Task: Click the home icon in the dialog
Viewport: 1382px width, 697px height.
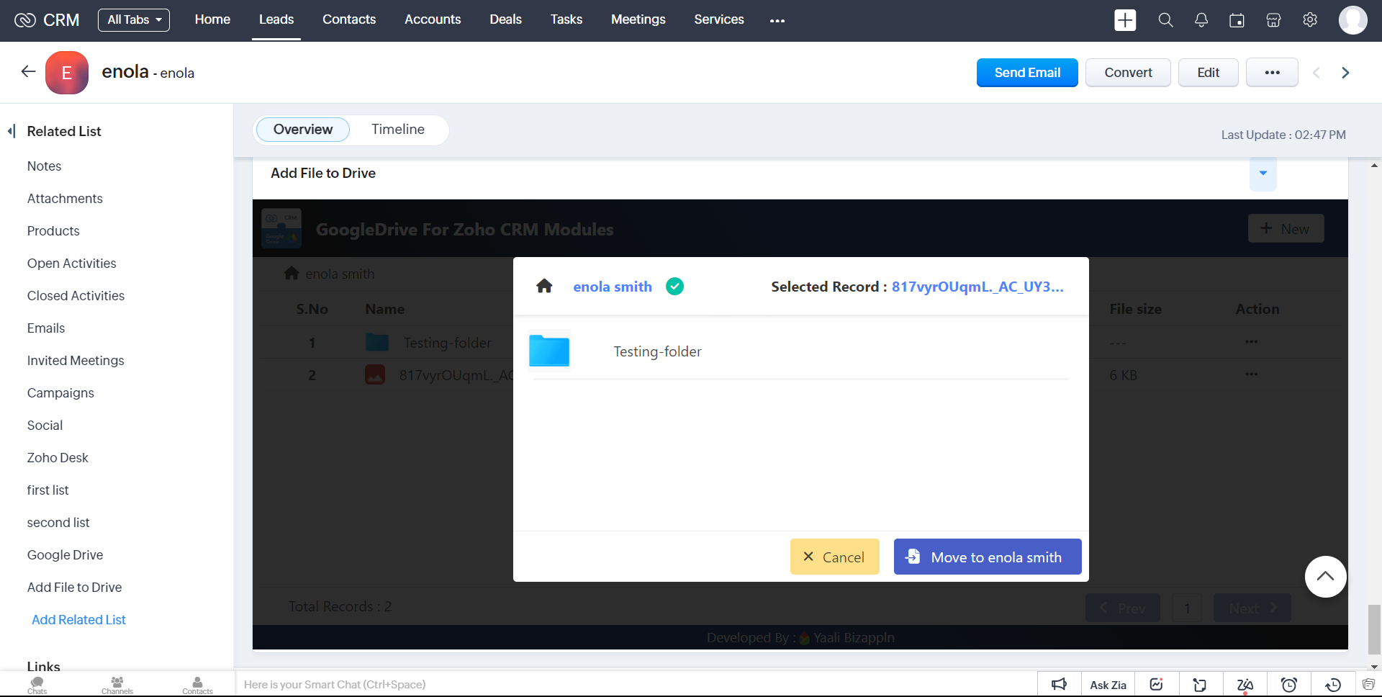Action: [544, 287]
